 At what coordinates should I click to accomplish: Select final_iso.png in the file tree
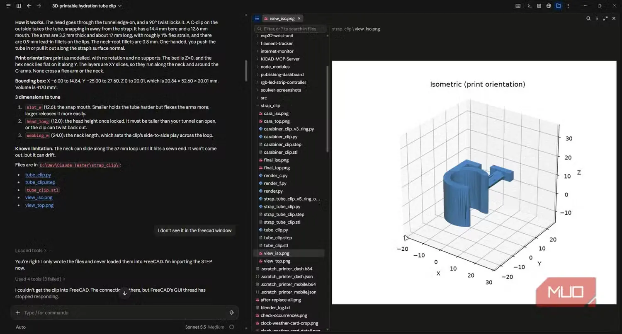[276, 160]
